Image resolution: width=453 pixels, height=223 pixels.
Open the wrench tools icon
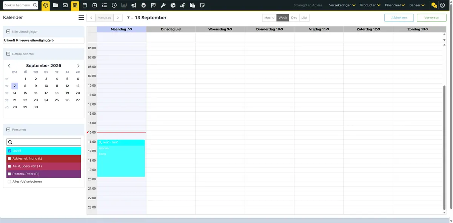coord(163,5)
